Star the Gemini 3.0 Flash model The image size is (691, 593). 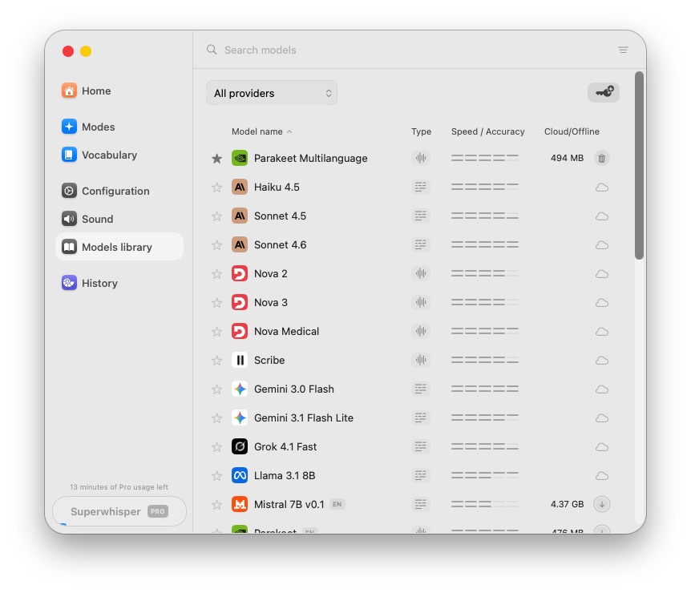click(216, 389)
